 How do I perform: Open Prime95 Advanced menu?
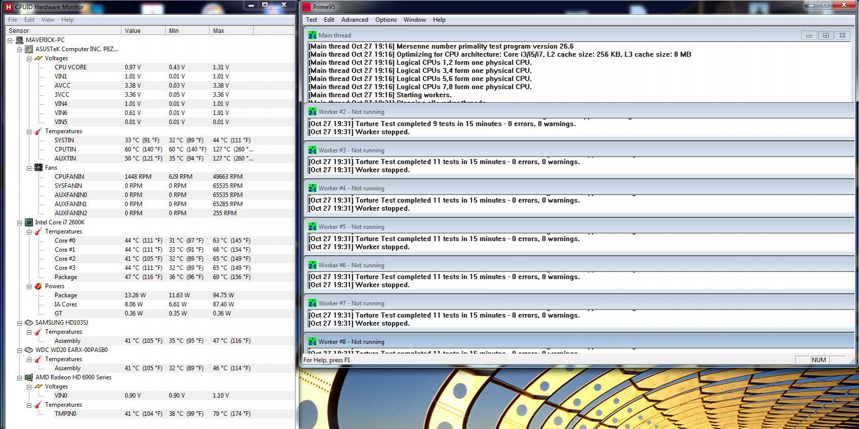click(x=355, y=20)
